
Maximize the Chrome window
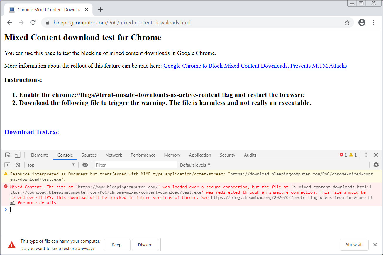(x=361, y=4)
